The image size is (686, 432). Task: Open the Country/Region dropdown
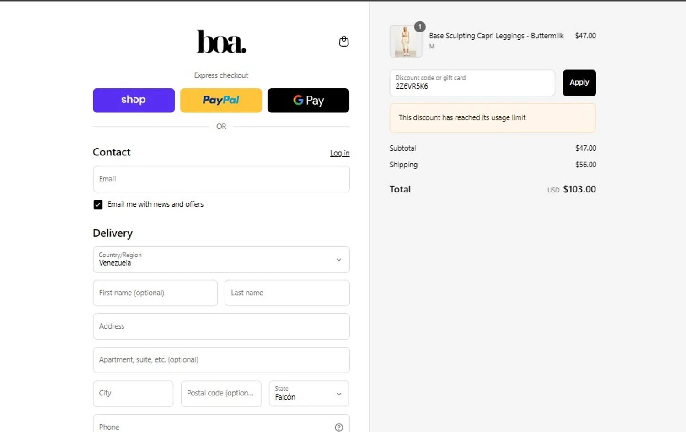221,260
